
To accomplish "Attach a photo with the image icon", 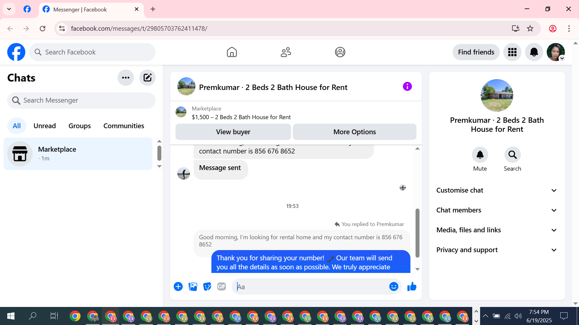I will [193, 286].
